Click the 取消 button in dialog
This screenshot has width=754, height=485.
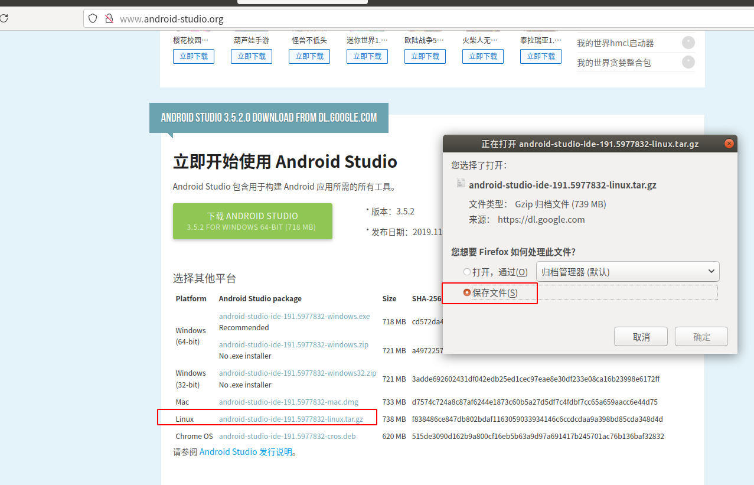(x=641, y=337)
